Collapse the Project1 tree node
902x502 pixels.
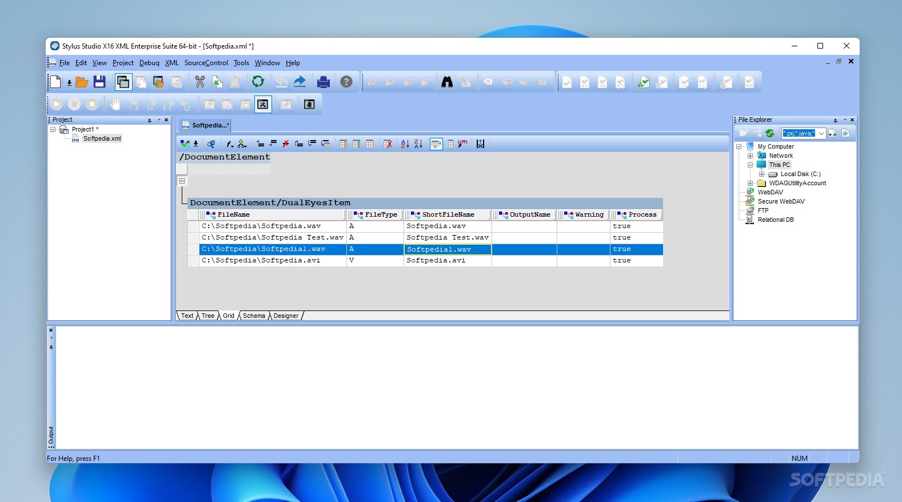[53, 129]
